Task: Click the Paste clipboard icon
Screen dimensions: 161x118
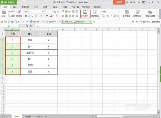Action: coord(4,12)
